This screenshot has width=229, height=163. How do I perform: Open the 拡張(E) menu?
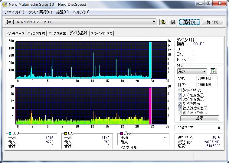click(62, 12)
